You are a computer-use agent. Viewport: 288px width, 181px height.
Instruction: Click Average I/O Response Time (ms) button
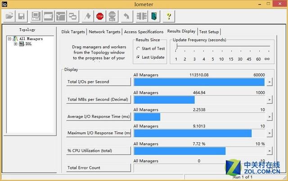tap(99, 117)
